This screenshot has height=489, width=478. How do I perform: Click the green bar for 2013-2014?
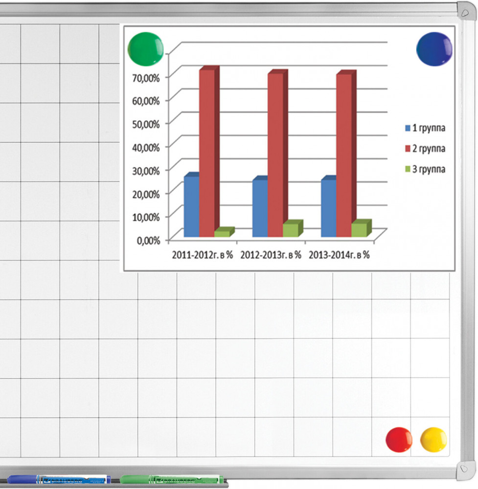359,229
